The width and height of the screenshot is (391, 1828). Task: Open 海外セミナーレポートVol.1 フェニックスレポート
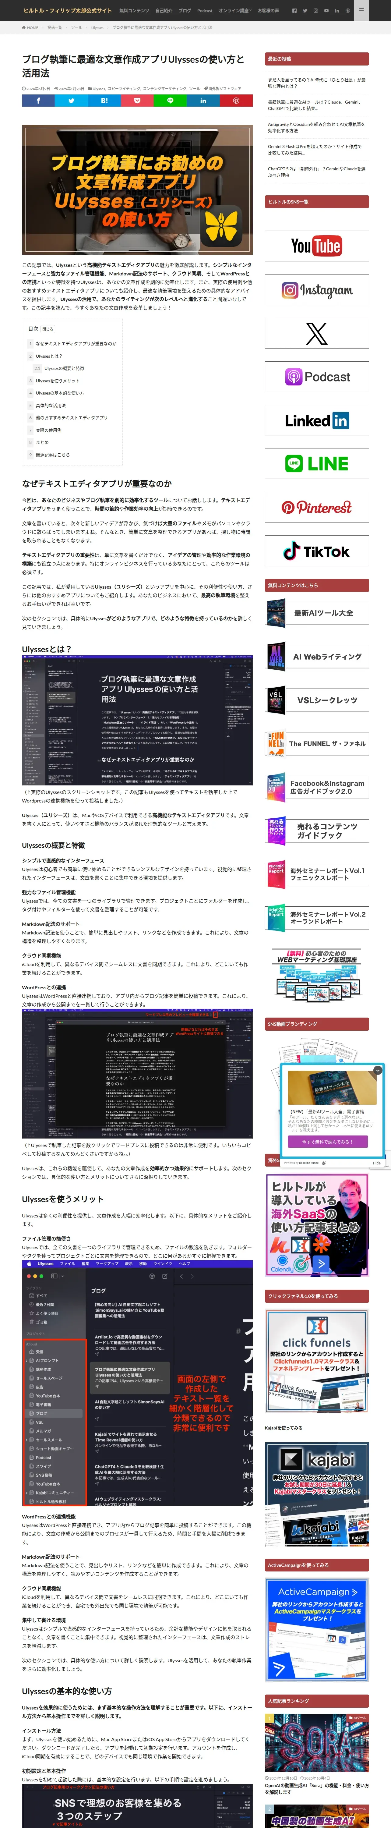pos(316,874)
